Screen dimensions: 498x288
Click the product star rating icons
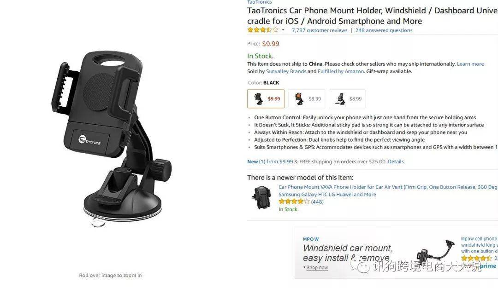click(x=263, y=30)
